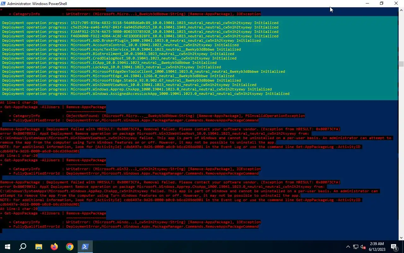Viewport: 404px width, 253px height.
Task: Click the Microsoft.CredDialogHost progress line
Action: 119,58
